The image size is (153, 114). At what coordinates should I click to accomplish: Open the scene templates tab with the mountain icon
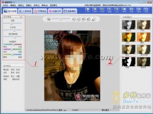(x=70, y=11)
